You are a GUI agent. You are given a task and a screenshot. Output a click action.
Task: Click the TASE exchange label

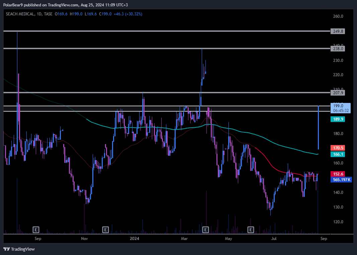[48, 14]
